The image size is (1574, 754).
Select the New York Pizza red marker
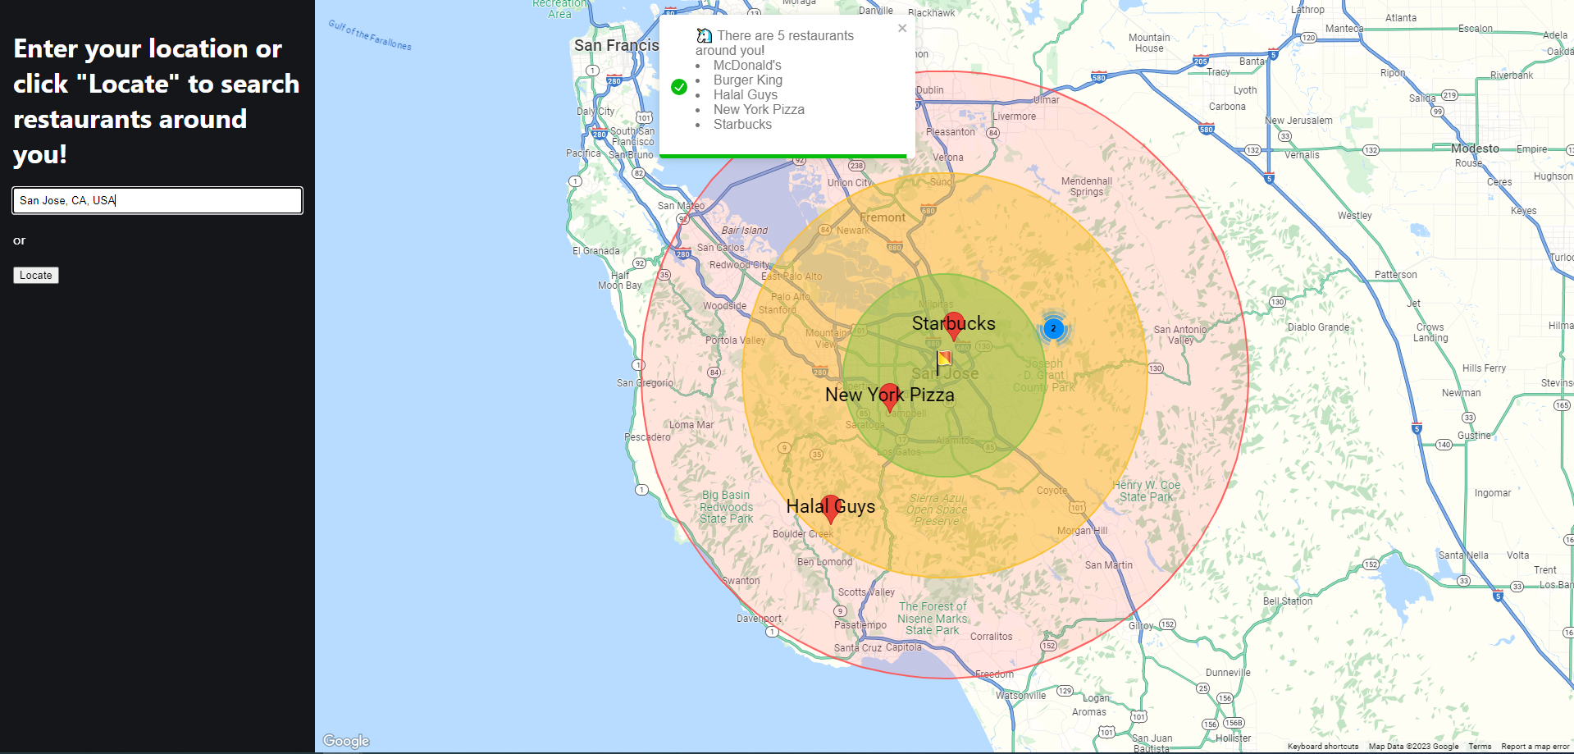pos(889,397)
